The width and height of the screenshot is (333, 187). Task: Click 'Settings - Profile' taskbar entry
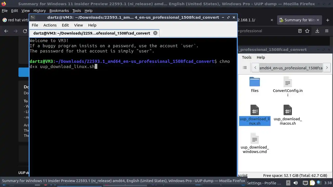point(264,183)
